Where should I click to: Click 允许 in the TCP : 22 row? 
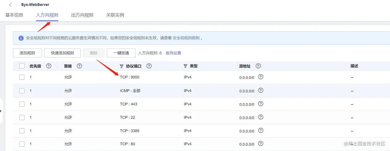[x=68, y=117]
